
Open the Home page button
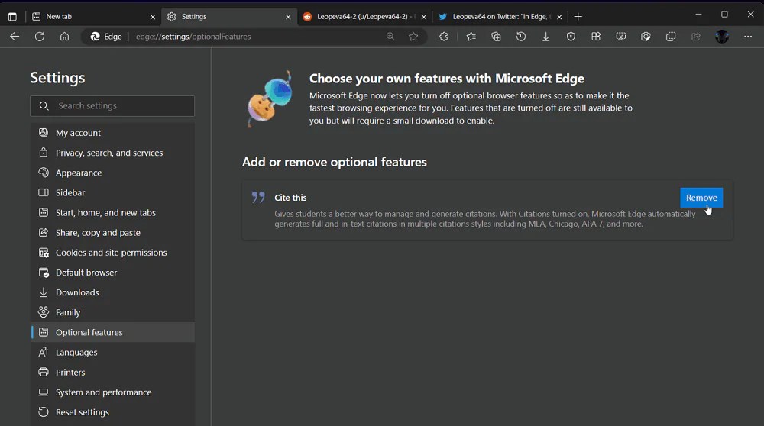pos(64,37)
